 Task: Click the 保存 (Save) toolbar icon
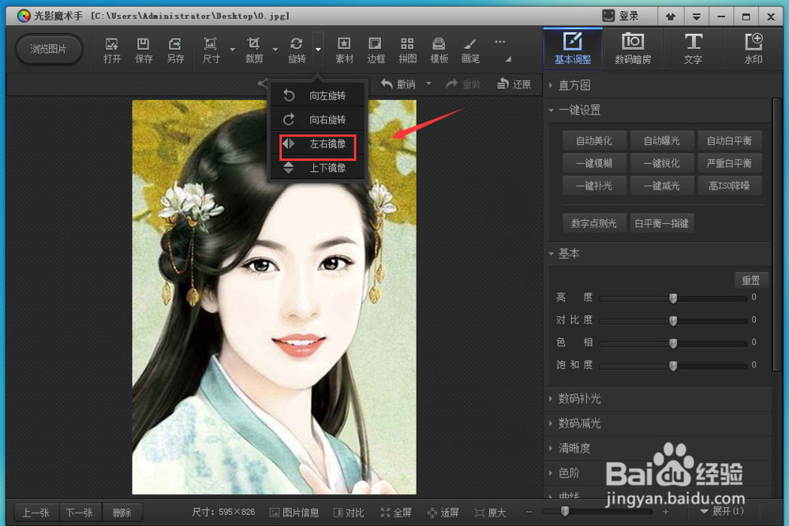coord(144,50)
